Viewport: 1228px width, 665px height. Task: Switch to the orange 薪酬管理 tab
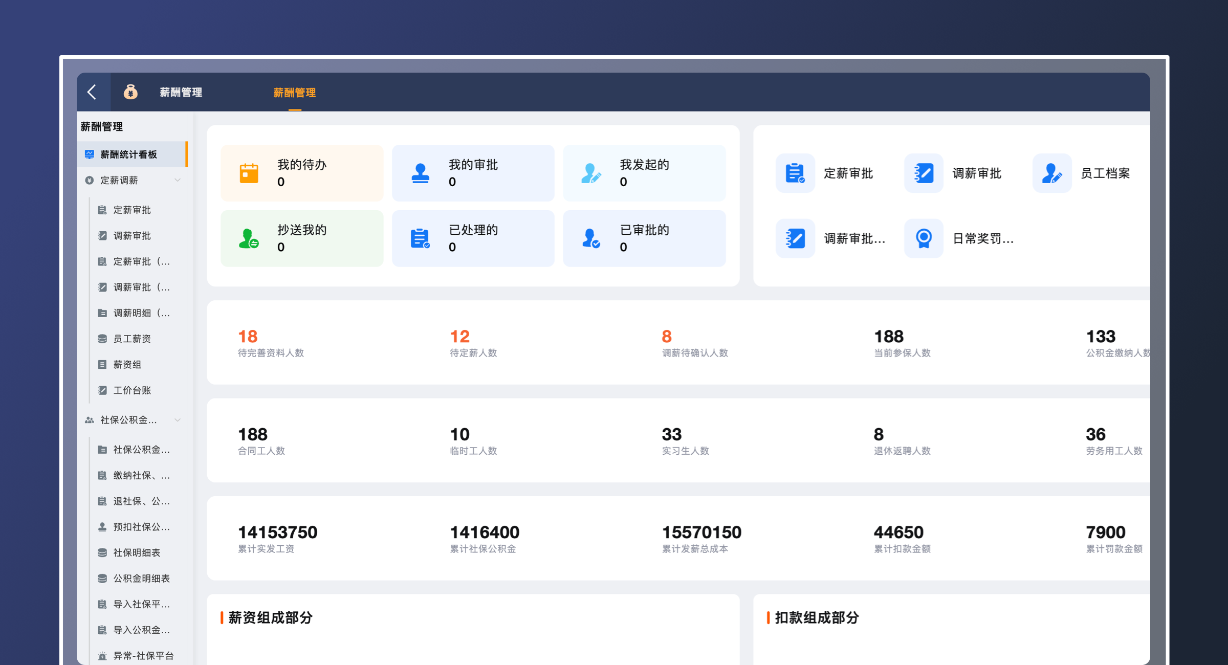pos(294,93)
